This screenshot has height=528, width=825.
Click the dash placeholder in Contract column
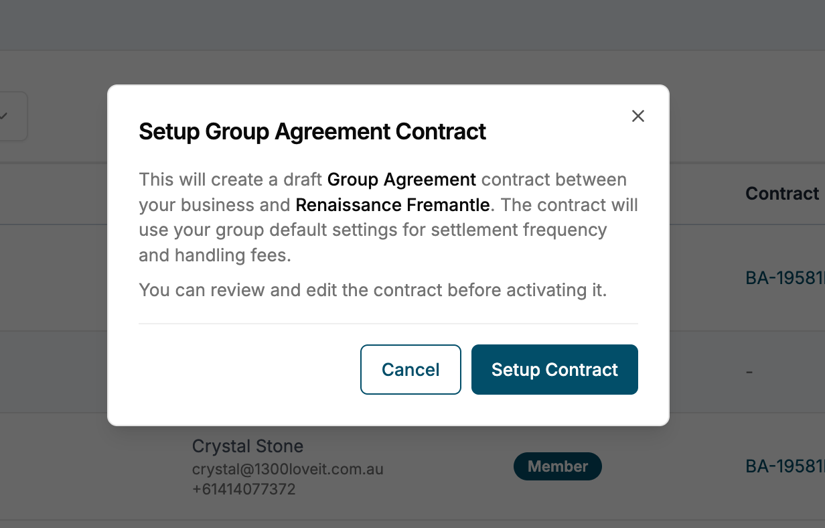click(x=749, y=371)
